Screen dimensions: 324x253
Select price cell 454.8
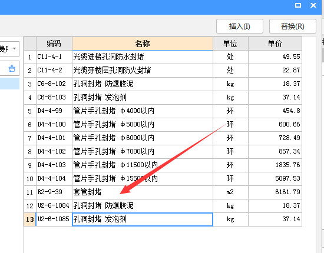point(275,111)
